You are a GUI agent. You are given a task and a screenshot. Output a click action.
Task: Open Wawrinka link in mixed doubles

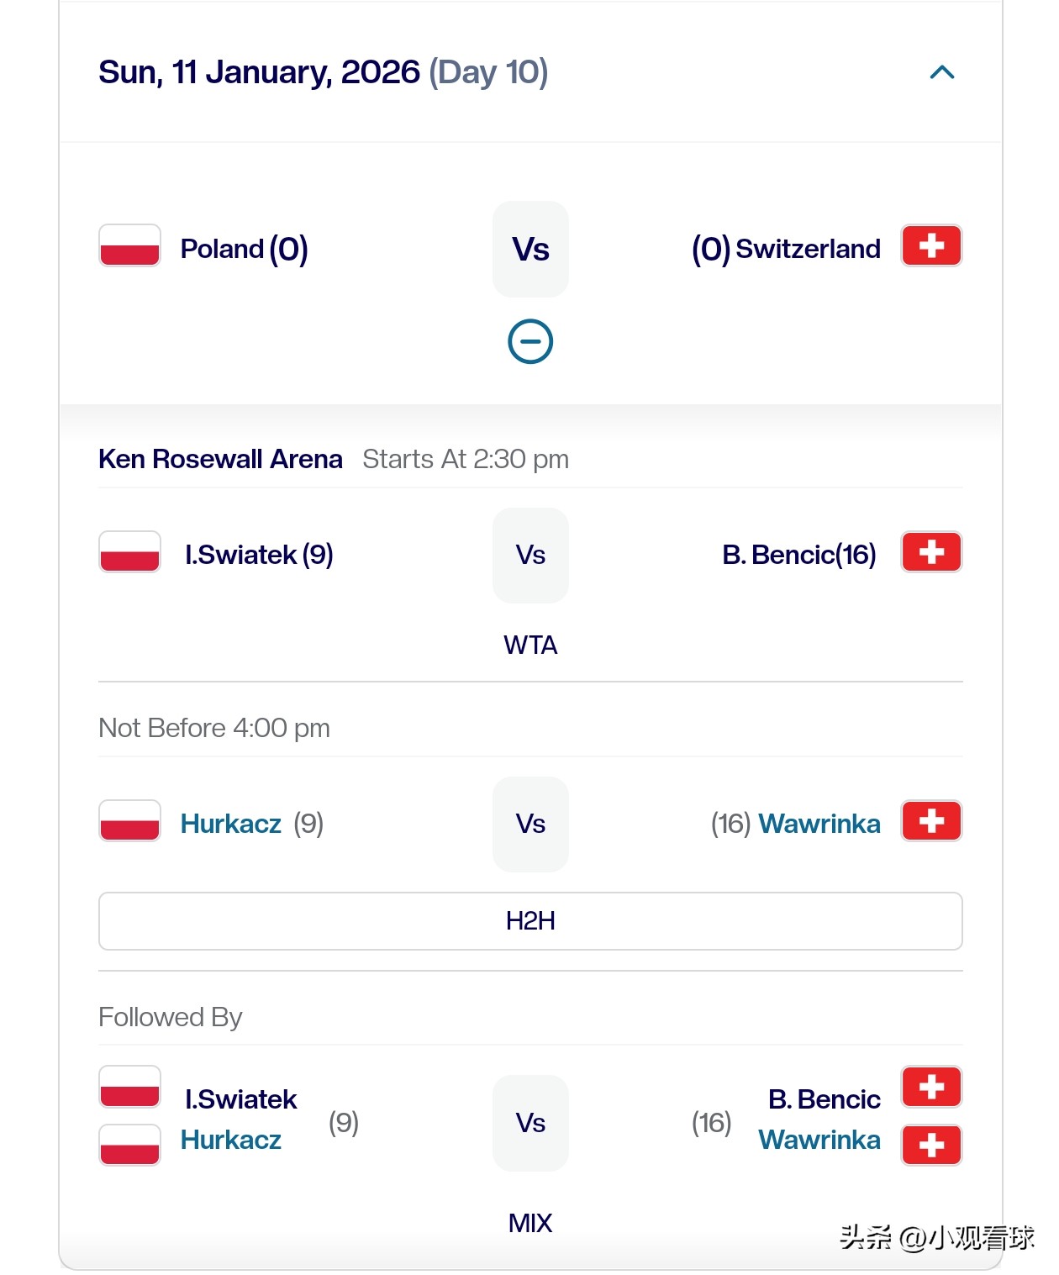(x=819, y=1140)
